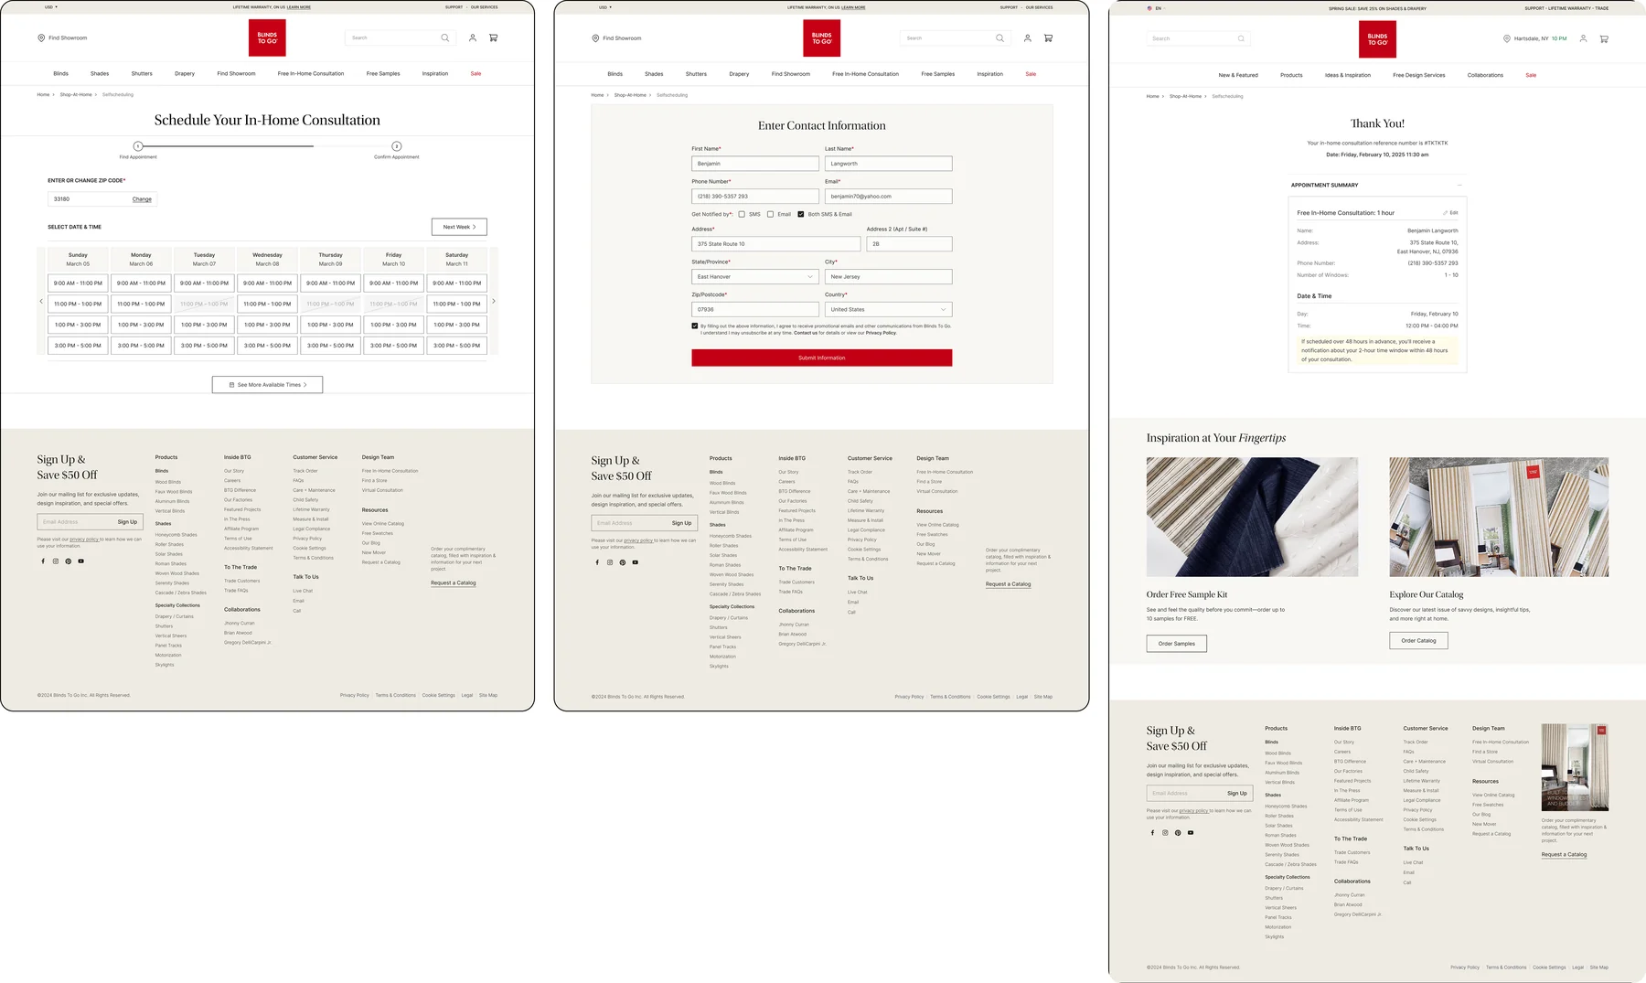Click Email Address field in Thank You page footer
1646x983 pixels.
tap(1184, 794)
